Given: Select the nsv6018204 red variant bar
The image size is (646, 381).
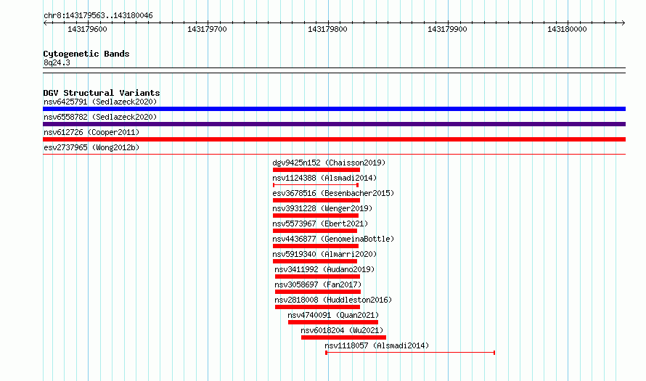Looking at the screenshot, I should (x=343, y=337).
